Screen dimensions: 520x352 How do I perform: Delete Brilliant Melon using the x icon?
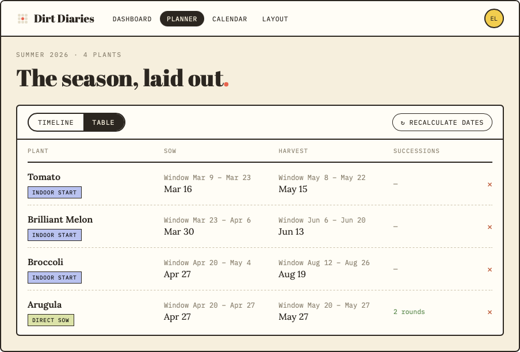click(x=490, y=227)
